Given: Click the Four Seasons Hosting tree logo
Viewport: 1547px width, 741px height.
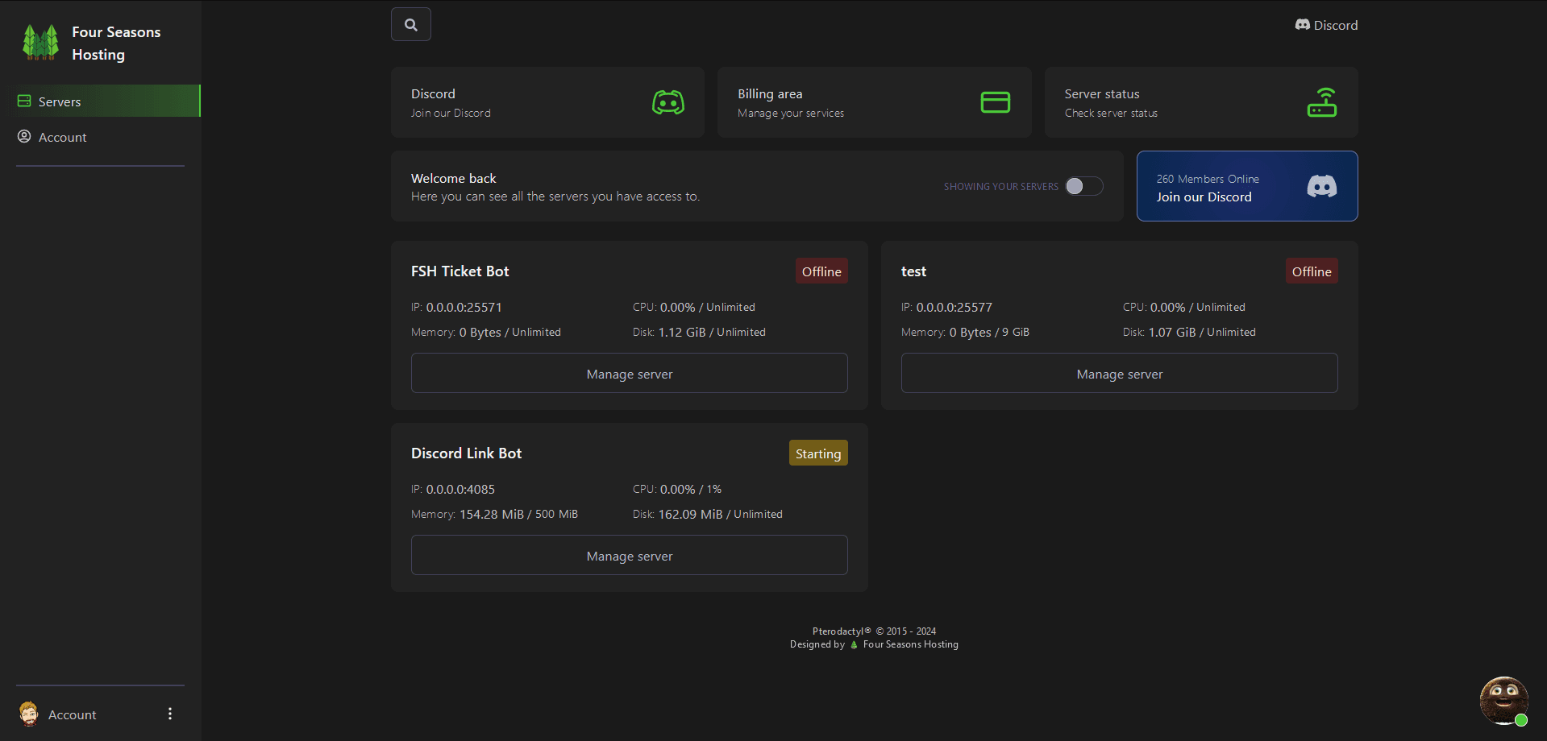Looking at the screenshot, I should pyautogui.click(x=40, y=43).
